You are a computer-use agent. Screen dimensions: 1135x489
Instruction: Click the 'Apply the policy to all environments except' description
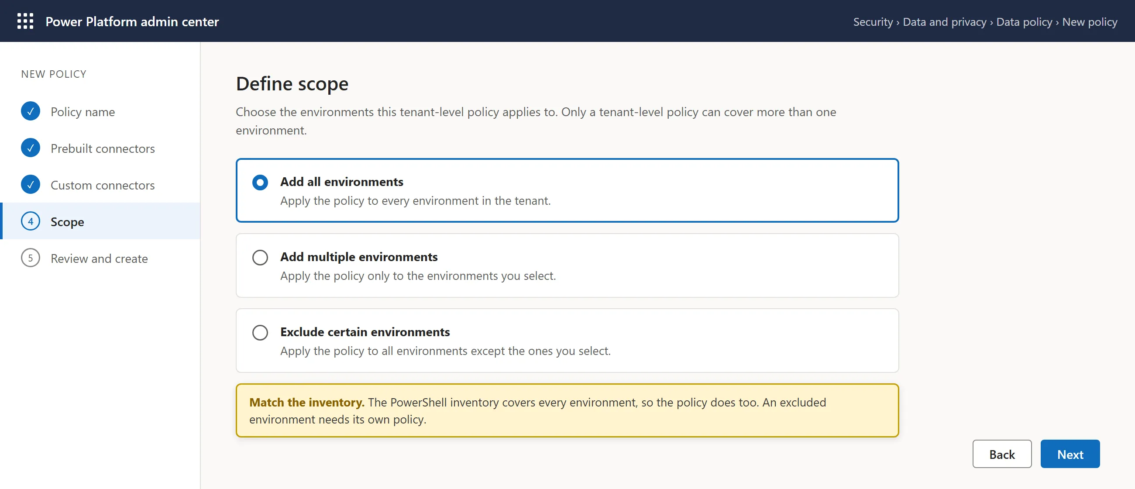point(445,351)
